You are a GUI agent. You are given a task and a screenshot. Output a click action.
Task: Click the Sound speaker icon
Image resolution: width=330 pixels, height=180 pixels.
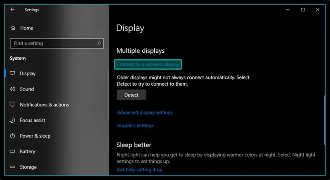pos(12,89)
